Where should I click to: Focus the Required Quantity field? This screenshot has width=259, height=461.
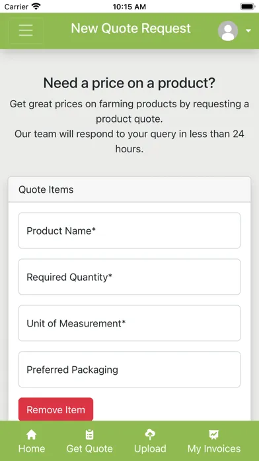point(129,277)
